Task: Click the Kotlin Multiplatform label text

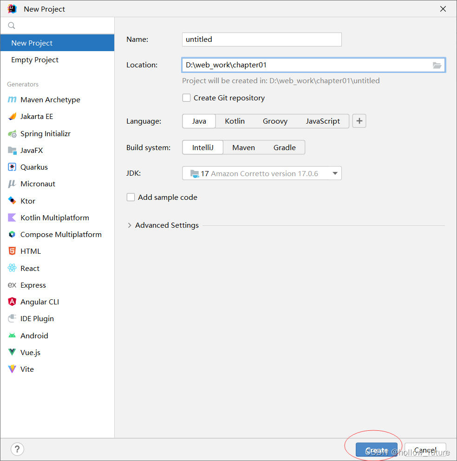Action: tap(55, 217)
